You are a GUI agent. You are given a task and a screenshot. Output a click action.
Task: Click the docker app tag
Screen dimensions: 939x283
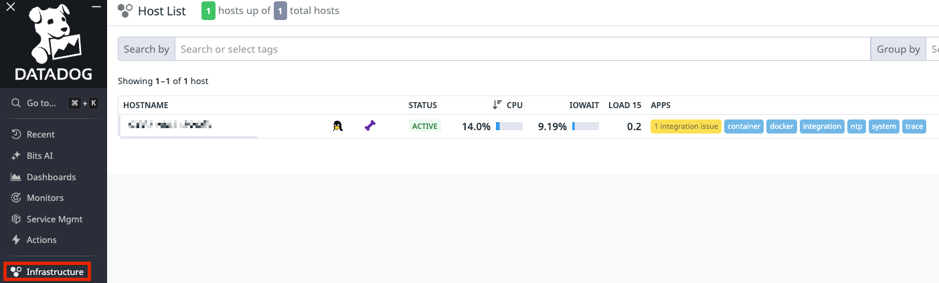coord(782,126)
